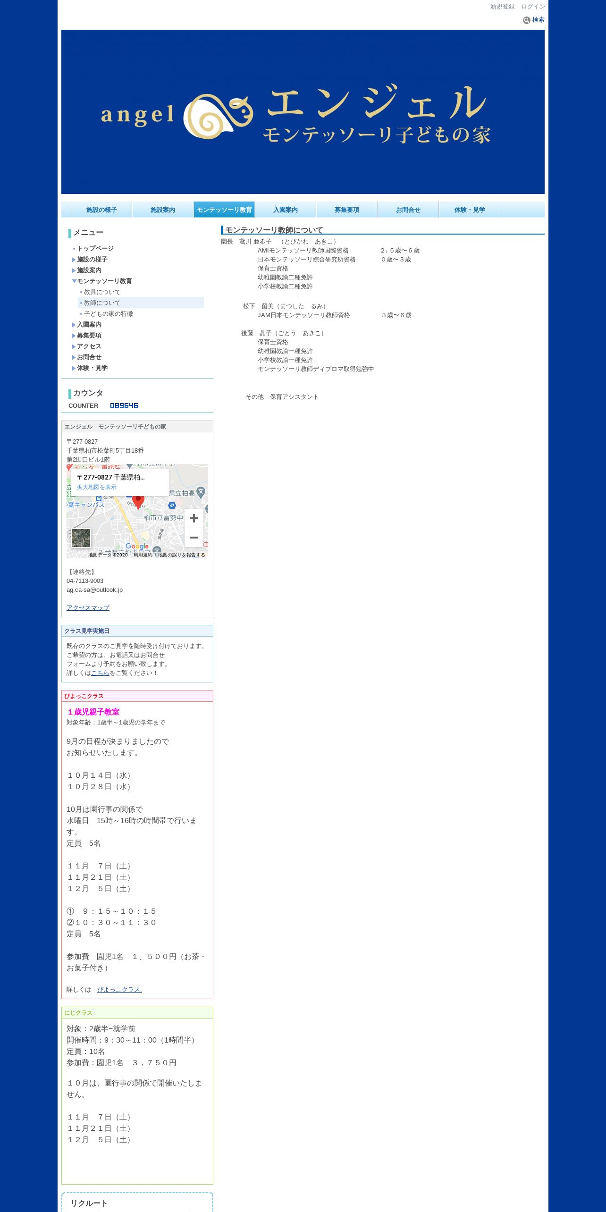
Task: Zoom out on the map
Action: coord(194,537)
